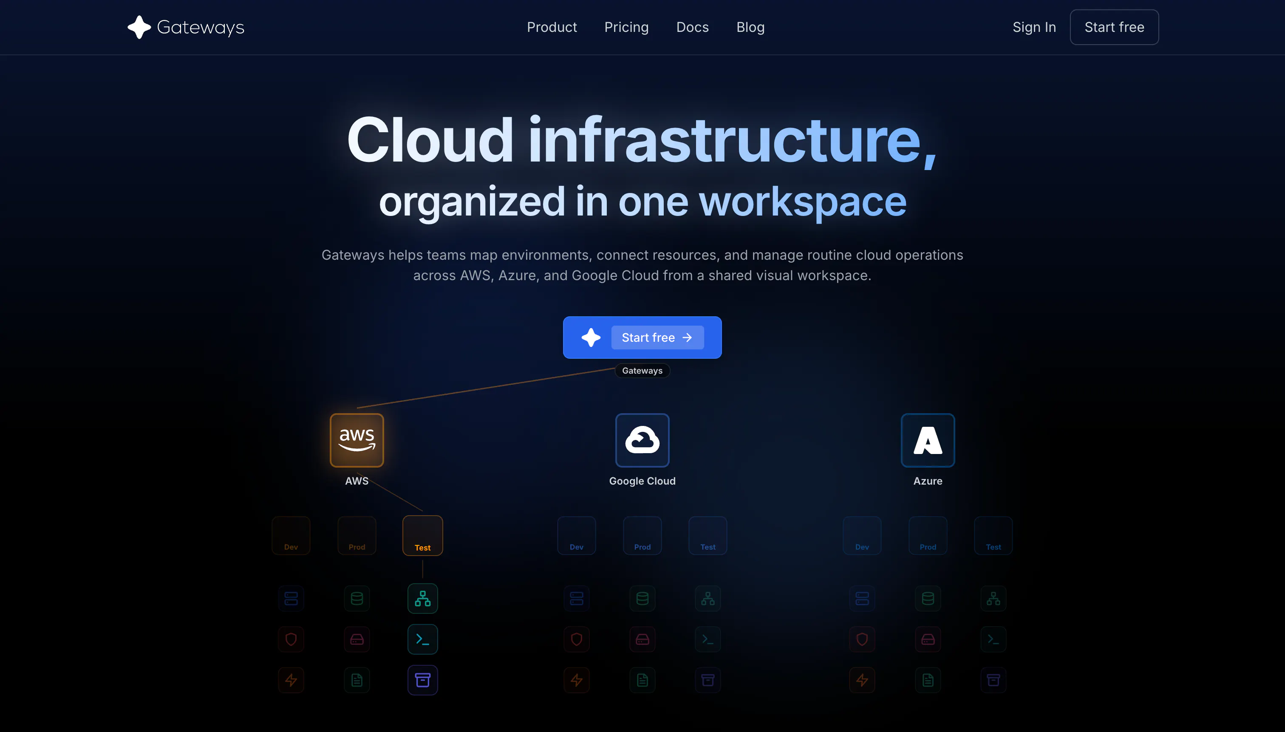Click the network icon under AWS Test
Viewport: 1285px width, 732px height.
coord(423,598)
